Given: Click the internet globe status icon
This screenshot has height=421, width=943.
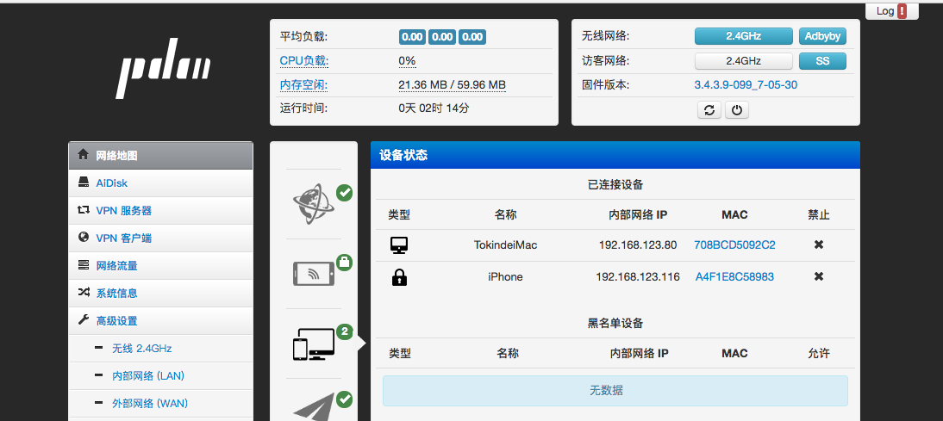Looking at the screenshot, I should [x=312, y=203].
